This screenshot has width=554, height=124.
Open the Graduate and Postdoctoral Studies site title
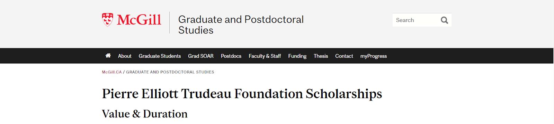tap(241, 25)
